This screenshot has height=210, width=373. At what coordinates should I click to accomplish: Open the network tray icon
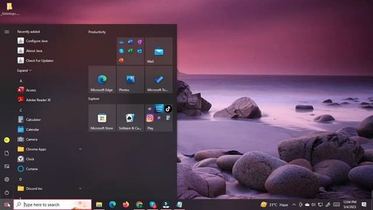coord(321,205)
